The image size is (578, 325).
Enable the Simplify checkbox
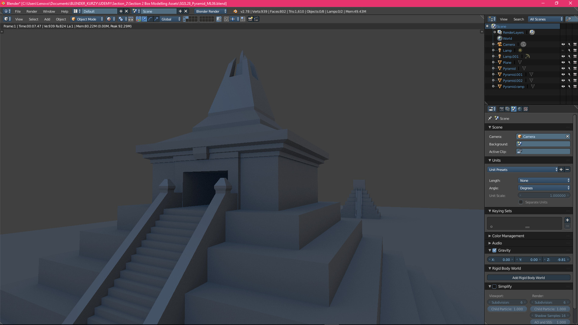(494, 286)
